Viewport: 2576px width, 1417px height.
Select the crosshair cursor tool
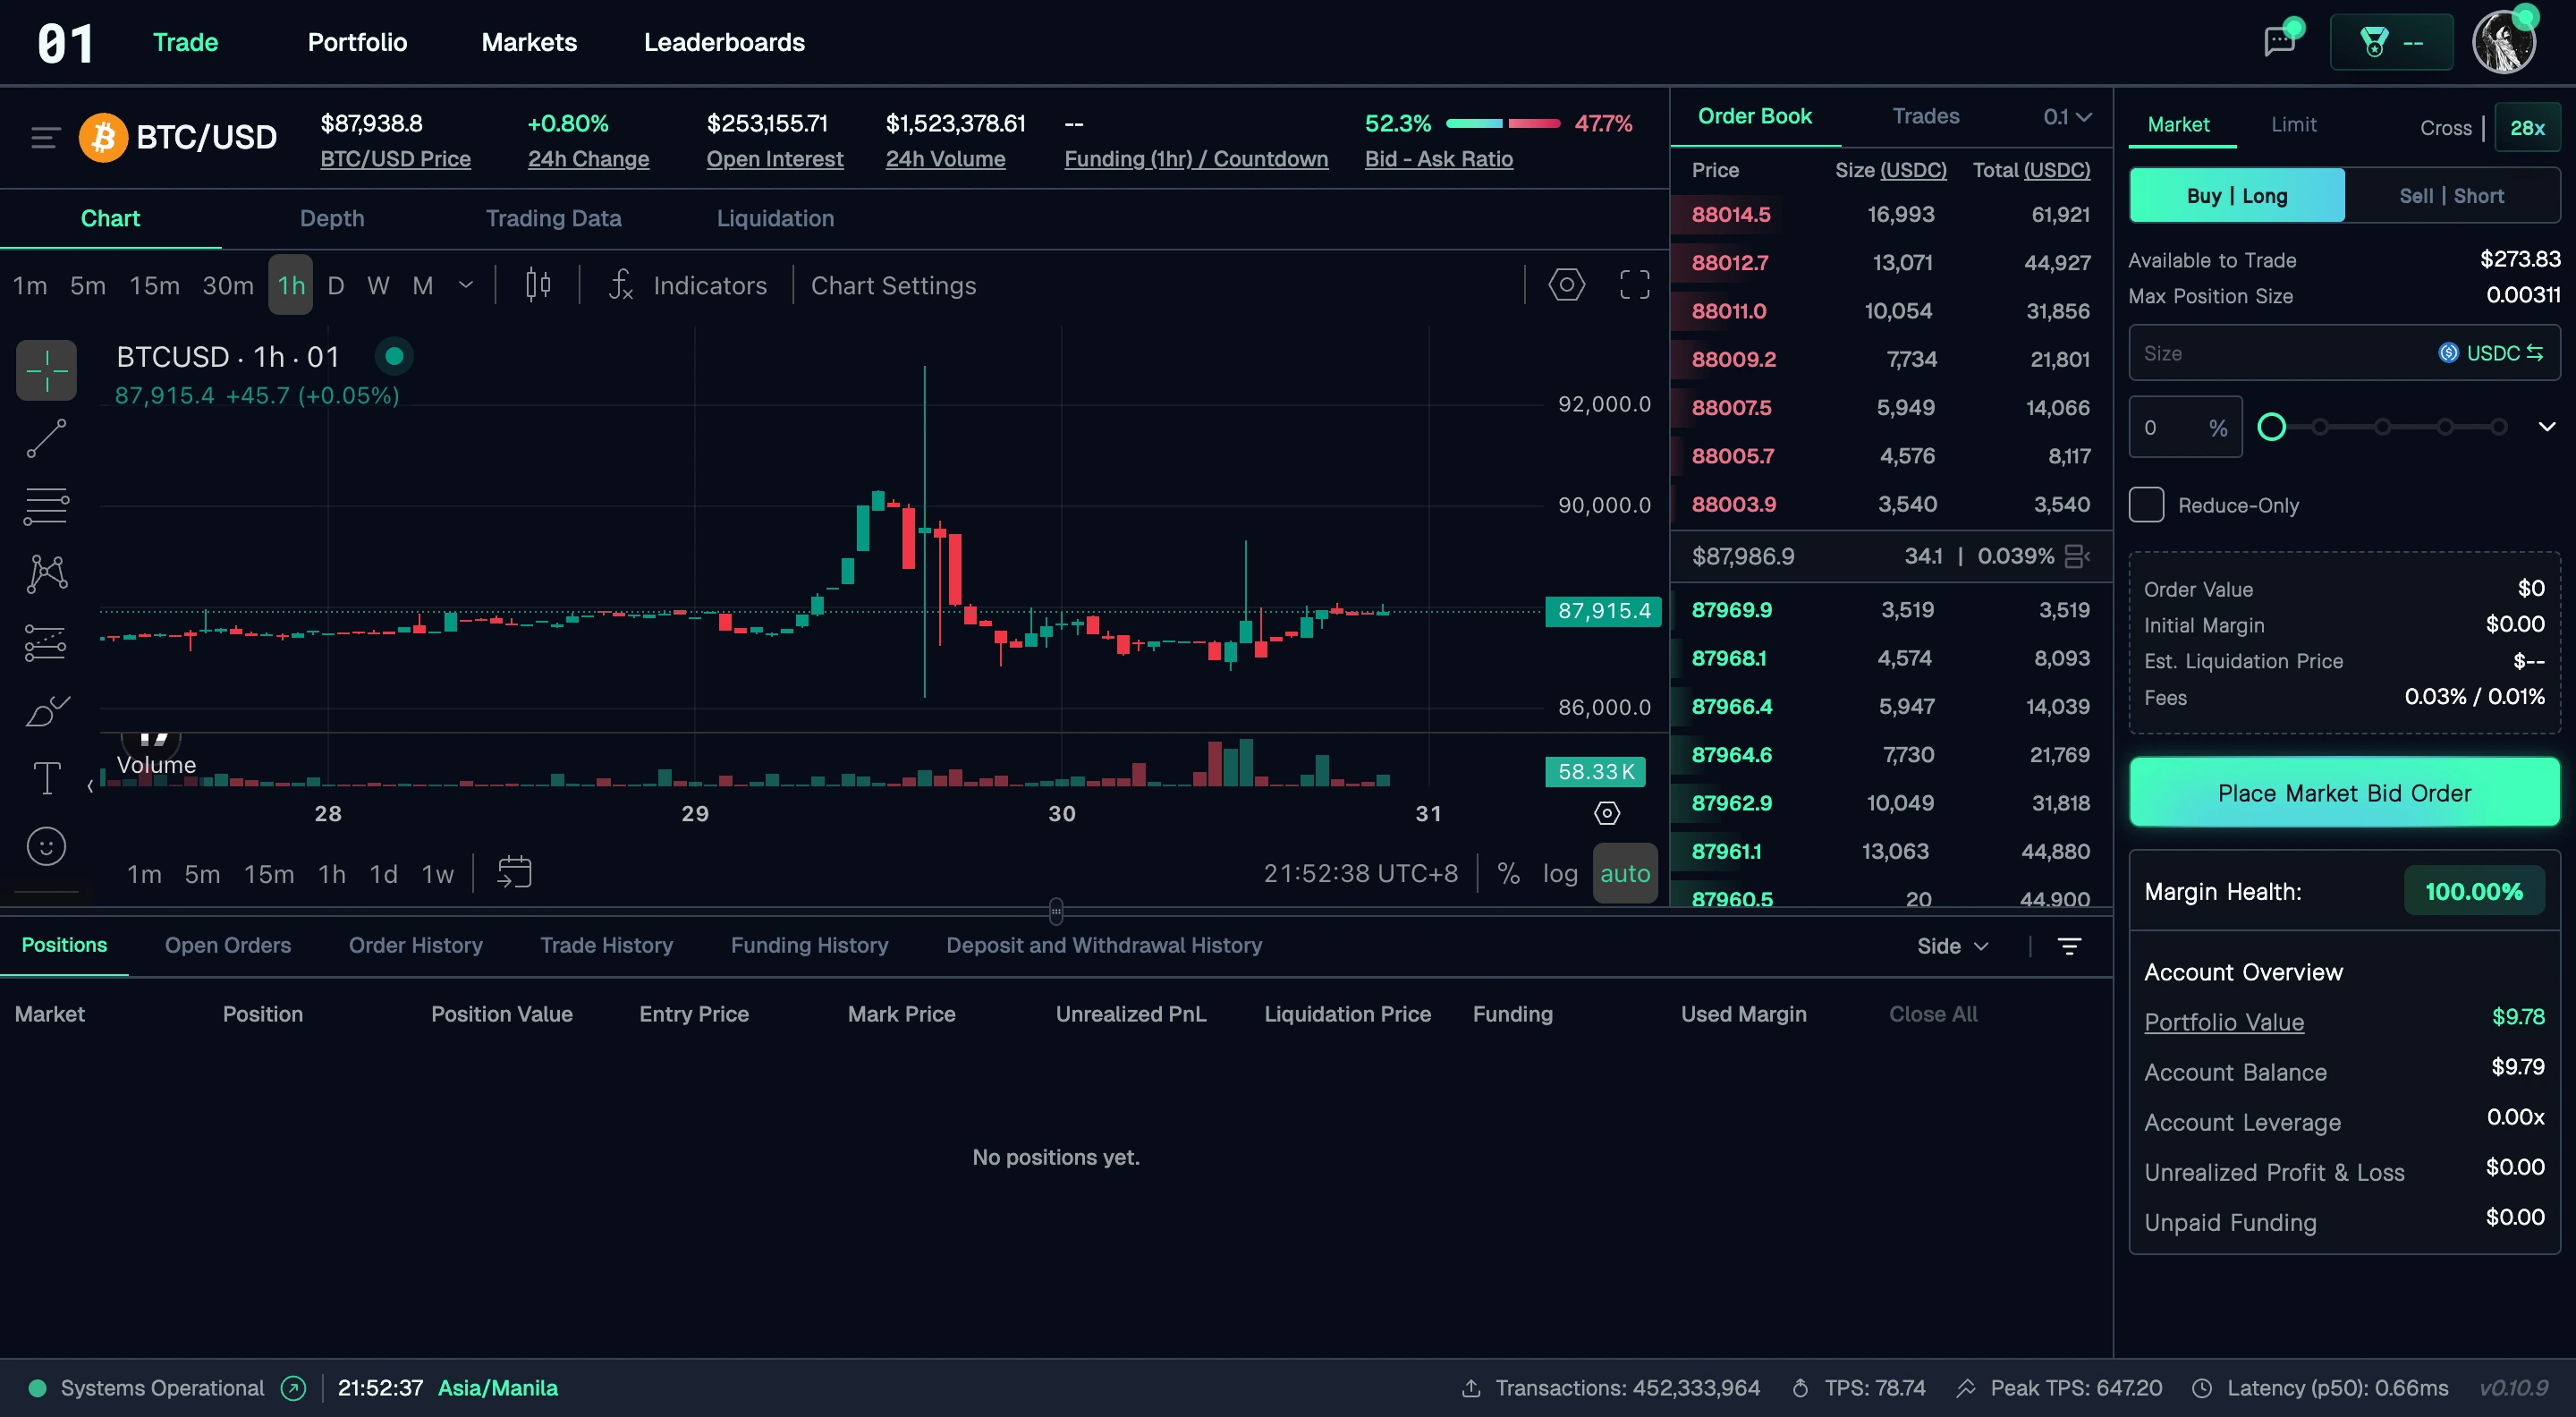[46, 371]
